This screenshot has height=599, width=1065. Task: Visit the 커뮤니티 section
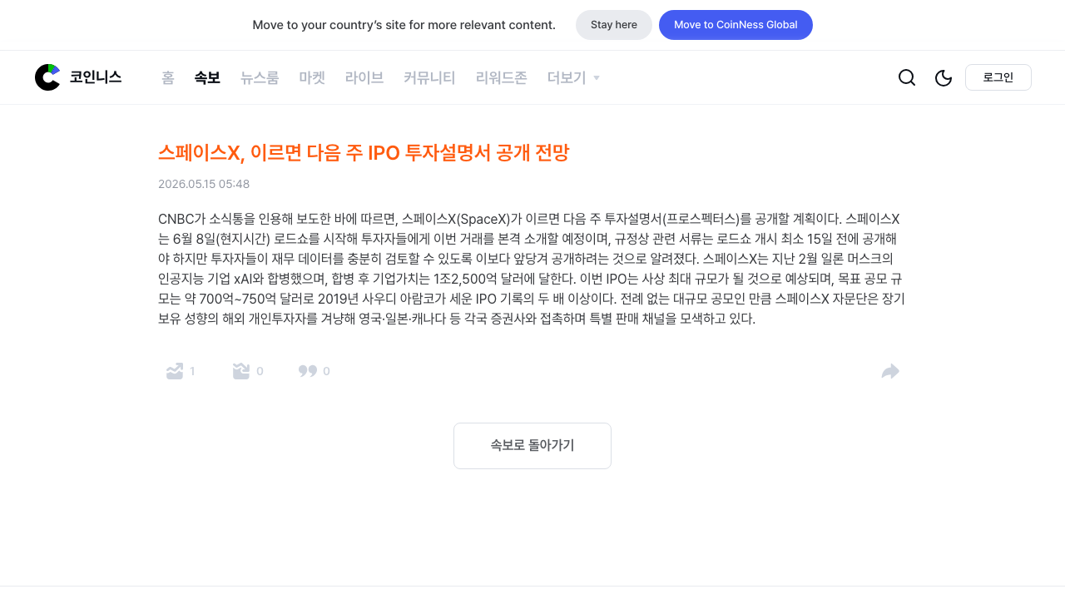(x=429, y=77)
